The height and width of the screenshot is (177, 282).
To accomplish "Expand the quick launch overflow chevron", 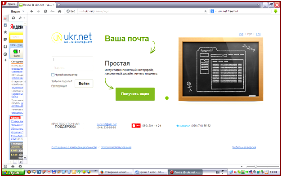I will point(95,171).
